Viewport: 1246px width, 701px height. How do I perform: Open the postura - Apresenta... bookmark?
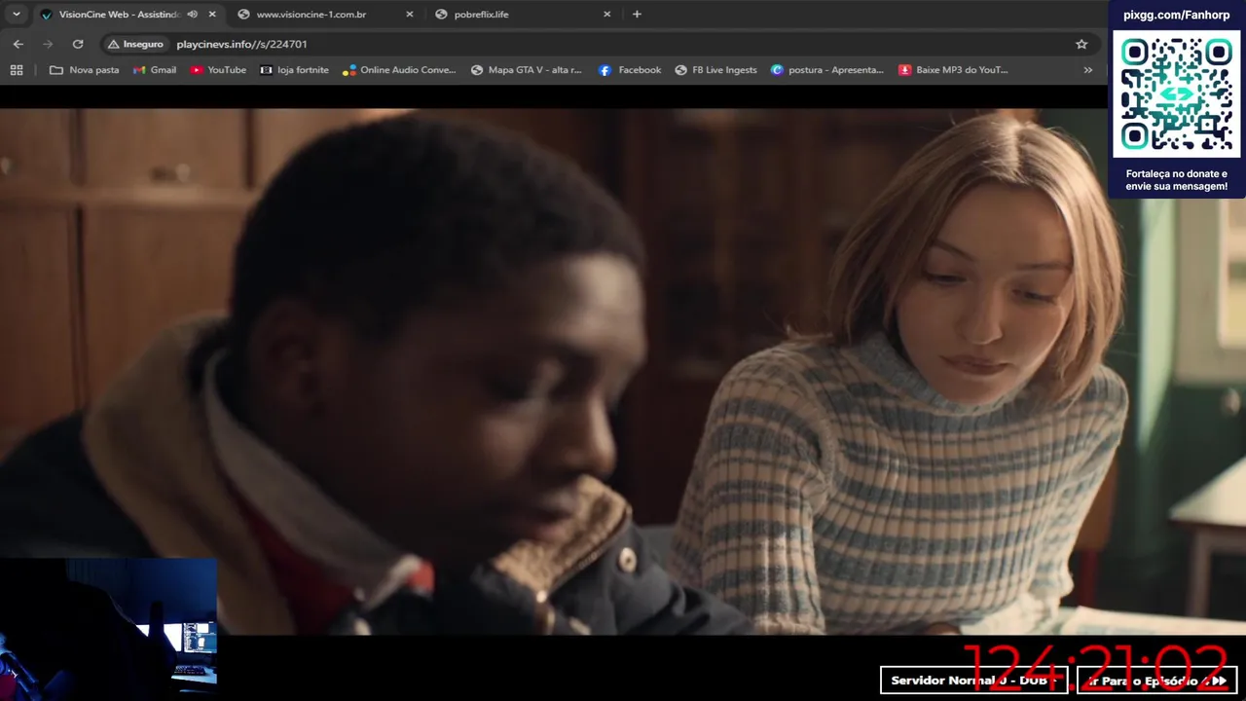click(827, 70)
